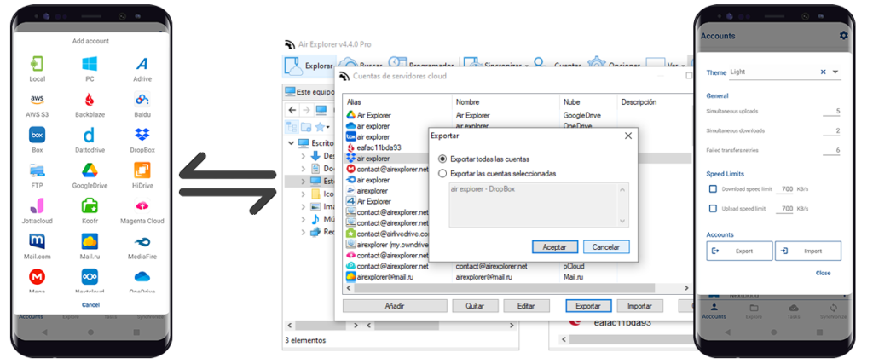The image size is (873, 364).
Task: Select 'Exportar todas las cuentas' option
Action: point(442,159)
